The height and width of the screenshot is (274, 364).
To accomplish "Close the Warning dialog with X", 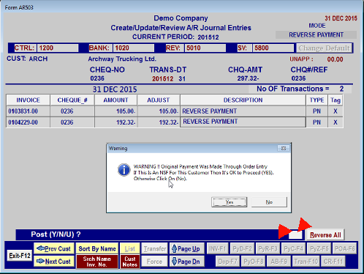I will coord(284,148).
